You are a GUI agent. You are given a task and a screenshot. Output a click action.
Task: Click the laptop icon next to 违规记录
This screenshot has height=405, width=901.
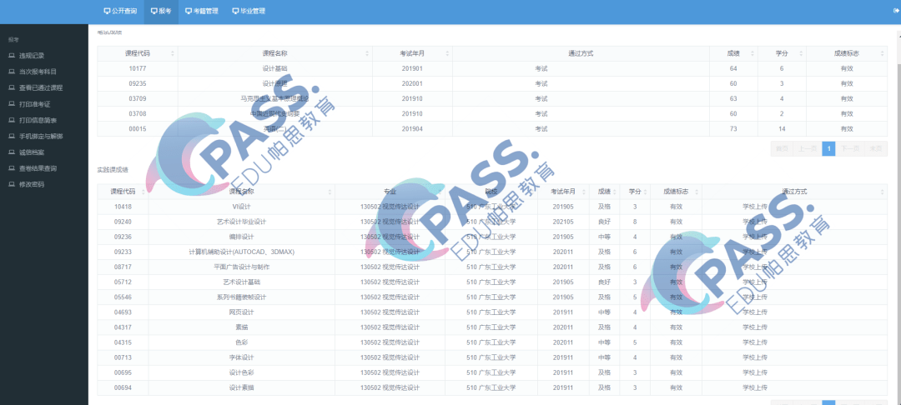coord(12,56)
